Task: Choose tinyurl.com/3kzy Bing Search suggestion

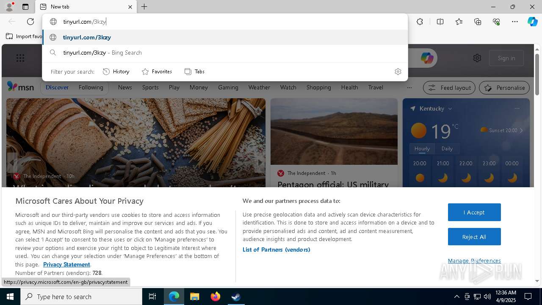Action: (x=225, y=53)
